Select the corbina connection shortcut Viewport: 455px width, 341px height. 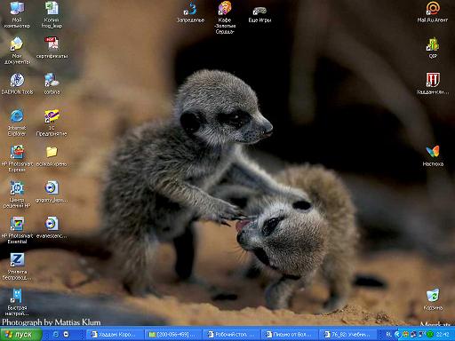coord(52,83)
